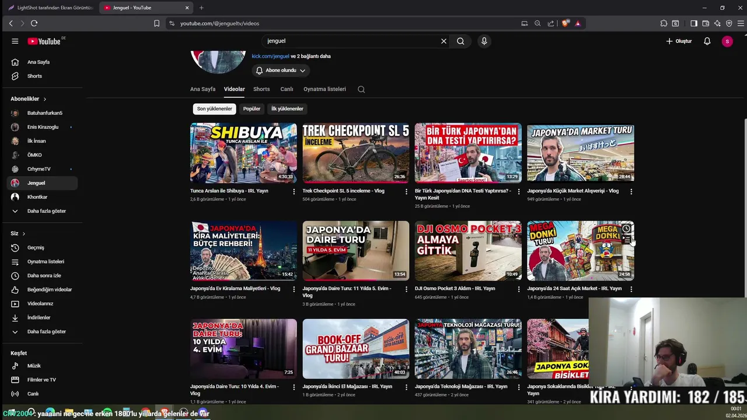This screenshot has height=420, width=747.
Task: Reload the page in the browser
Action: point(34,23)
